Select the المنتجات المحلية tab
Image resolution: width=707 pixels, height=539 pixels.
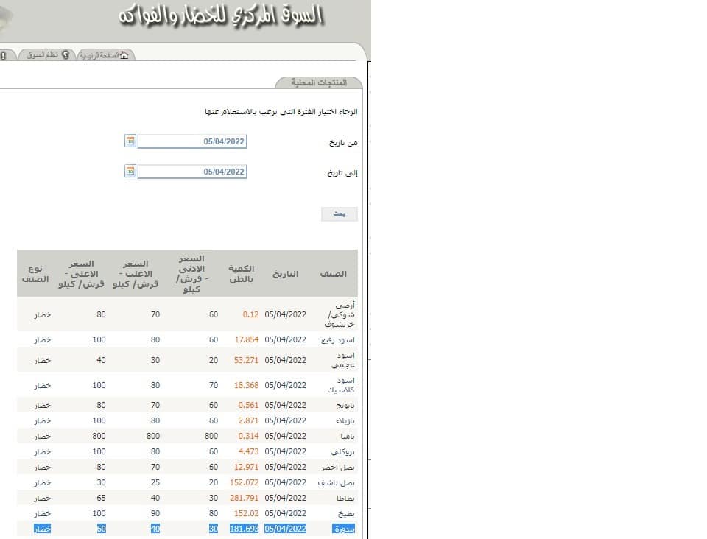(x=320, y=83)
